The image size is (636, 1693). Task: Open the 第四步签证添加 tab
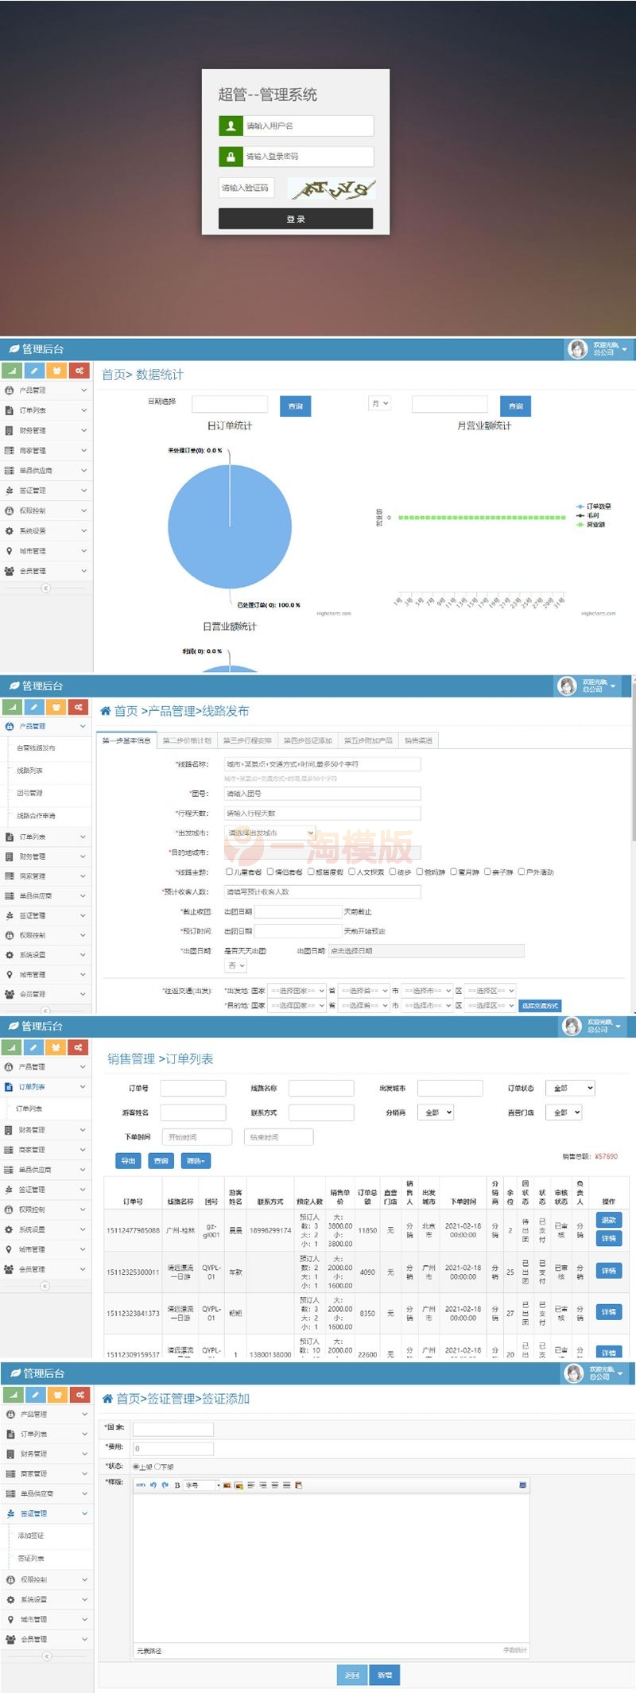[308, 741]
